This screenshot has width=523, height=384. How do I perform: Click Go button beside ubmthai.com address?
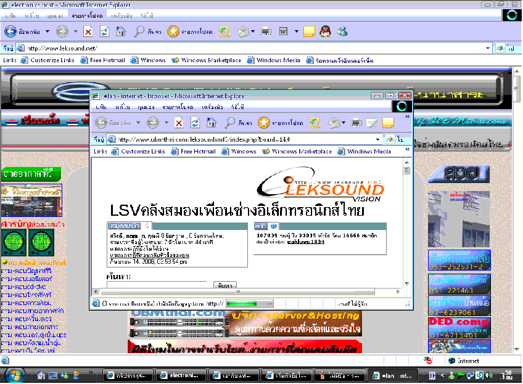click(390, 139)
